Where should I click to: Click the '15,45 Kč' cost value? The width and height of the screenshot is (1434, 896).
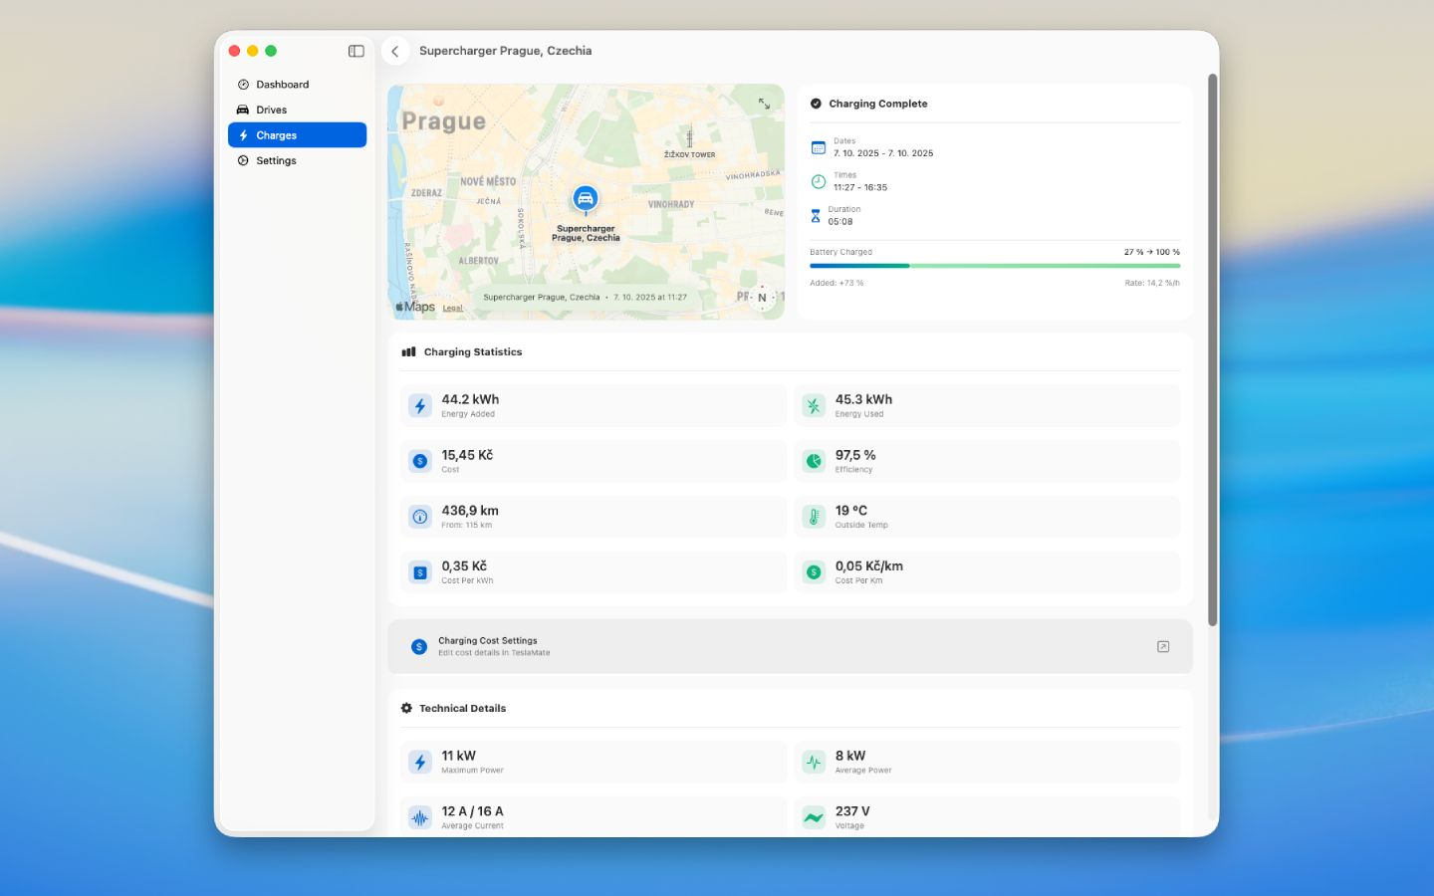click(x=467, y=455)
